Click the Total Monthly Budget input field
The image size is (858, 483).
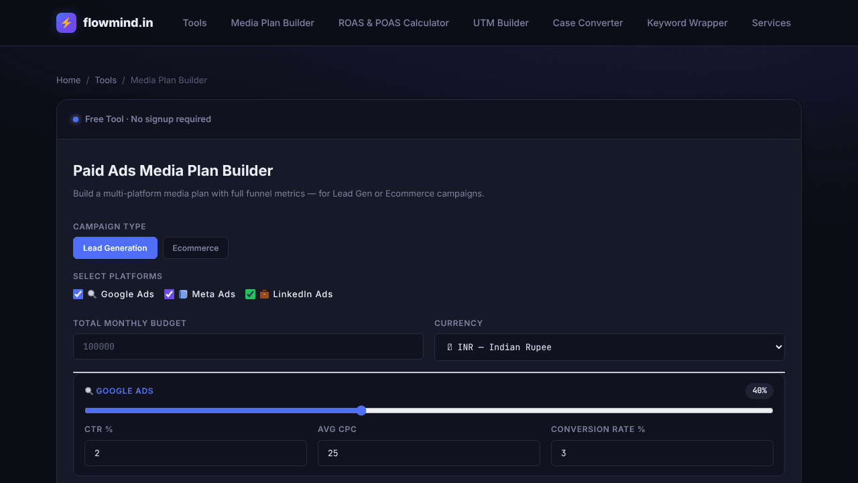248,347
